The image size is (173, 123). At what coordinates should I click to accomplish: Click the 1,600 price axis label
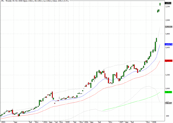pyautogui.click(x=168, y=48)
